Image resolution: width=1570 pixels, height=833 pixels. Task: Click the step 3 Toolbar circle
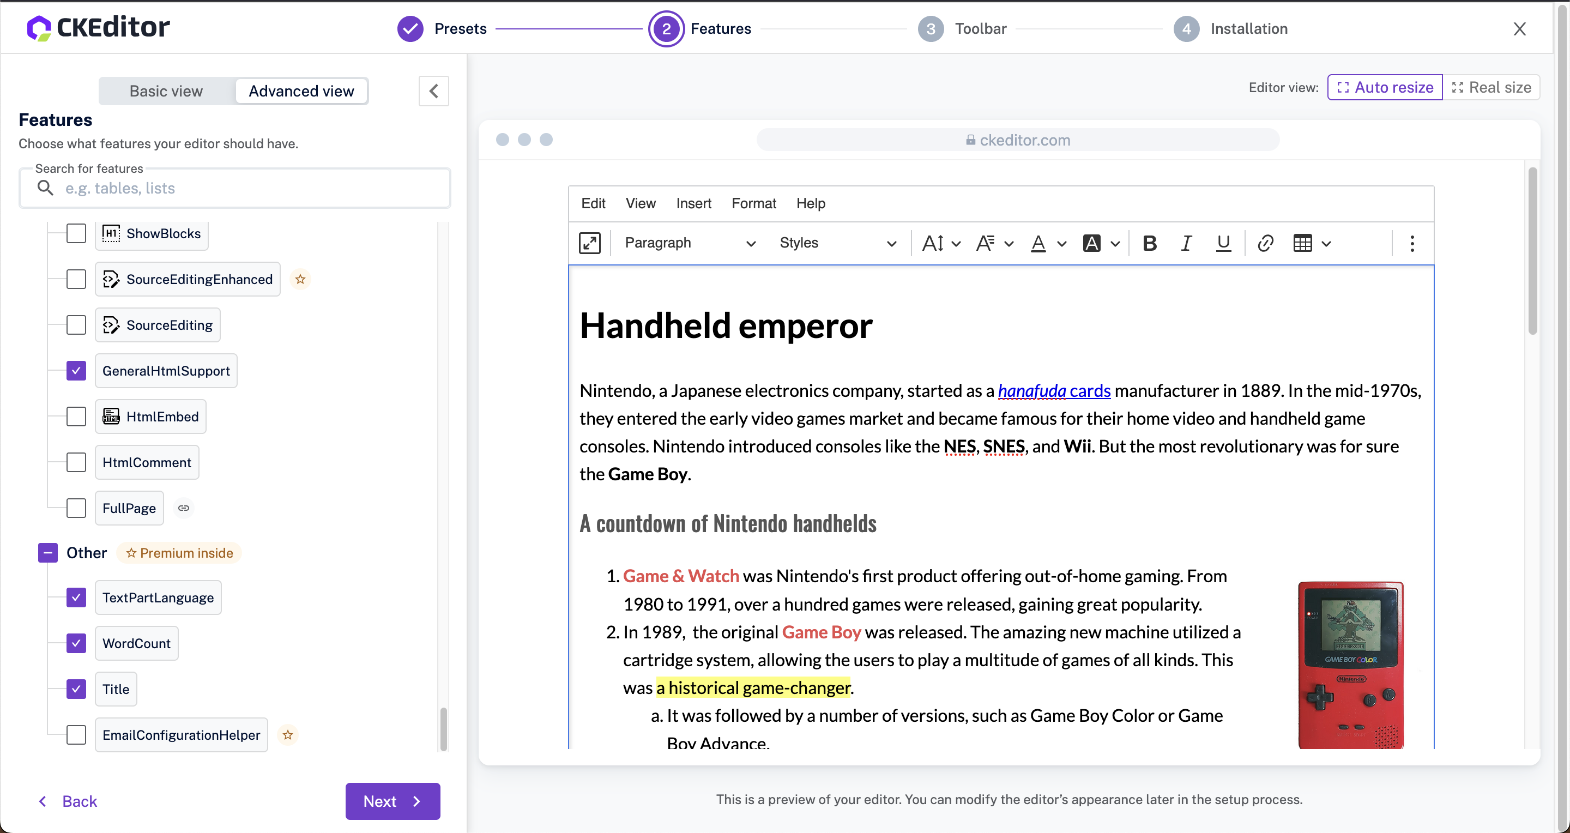click(931, 29)
